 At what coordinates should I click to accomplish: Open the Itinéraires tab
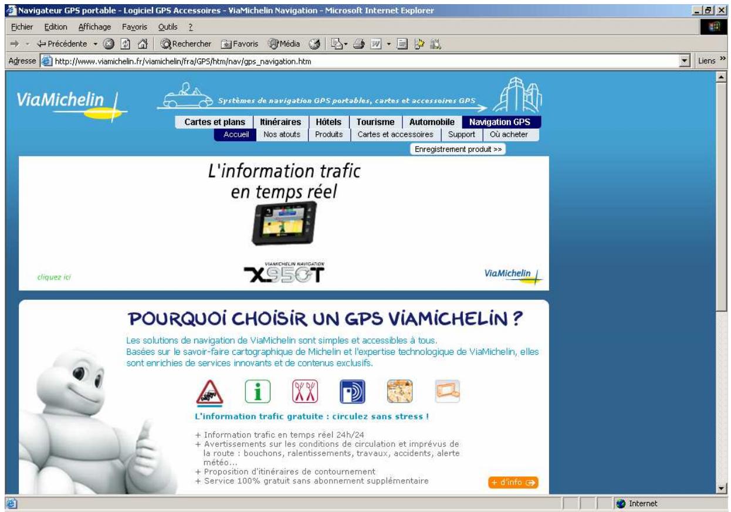(x=280, y=122)
